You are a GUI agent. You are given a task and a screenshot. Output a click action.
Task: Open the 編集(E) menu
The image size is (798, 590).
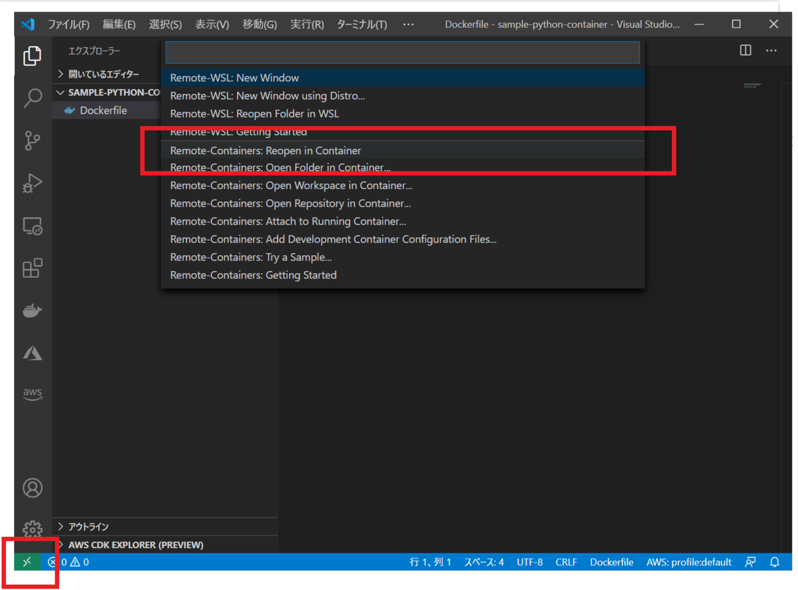click(119, 25)
